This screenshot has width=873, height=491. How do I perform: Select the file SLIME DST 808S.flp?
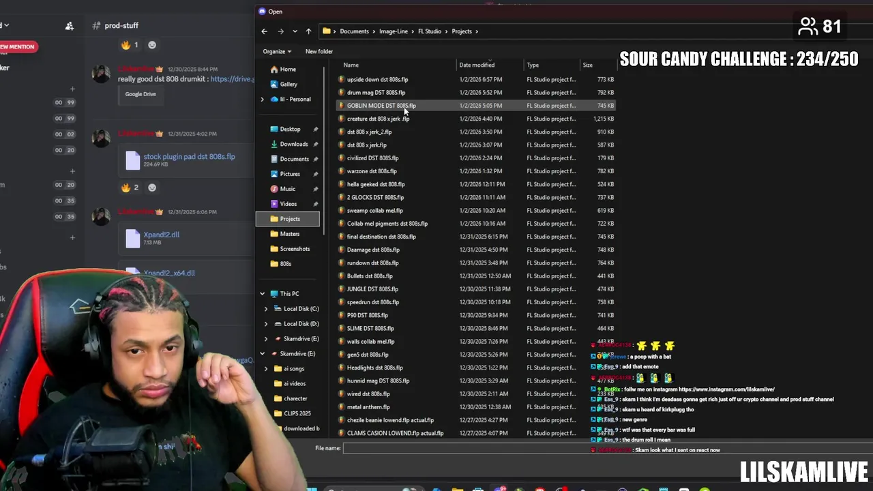click(x=370, y=329)
